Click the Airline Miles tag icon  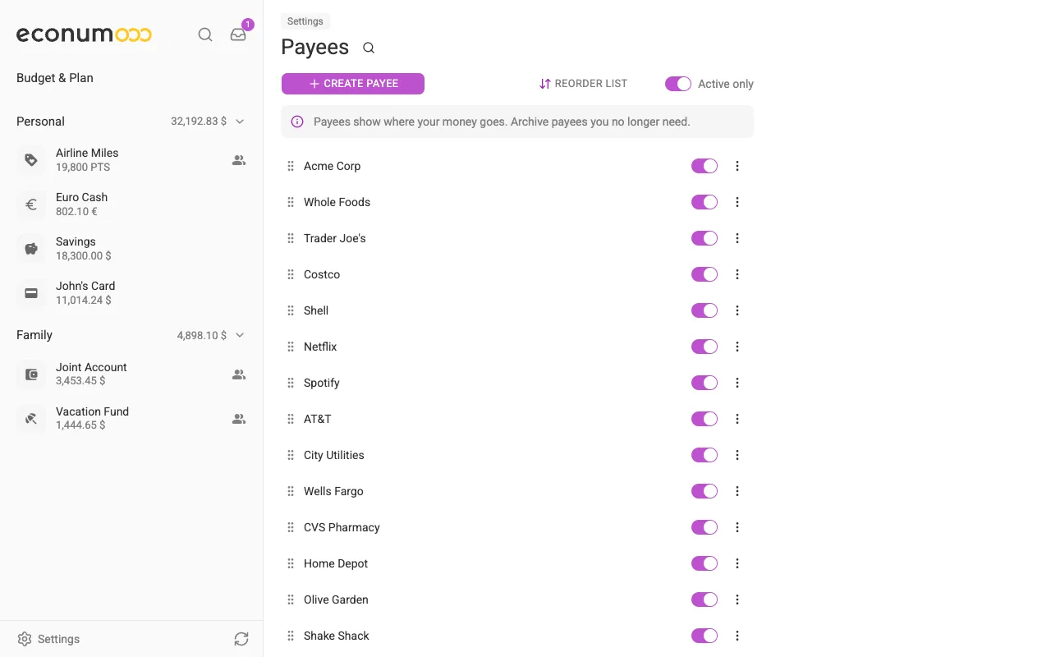(x=31, y=160)
